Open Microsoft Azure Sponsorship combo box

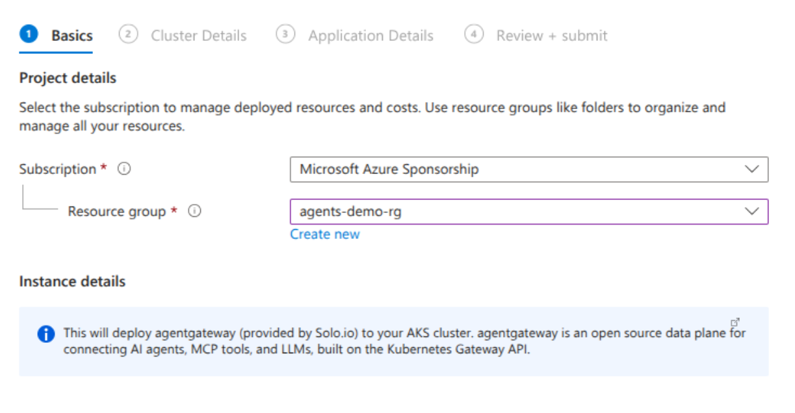529,169
